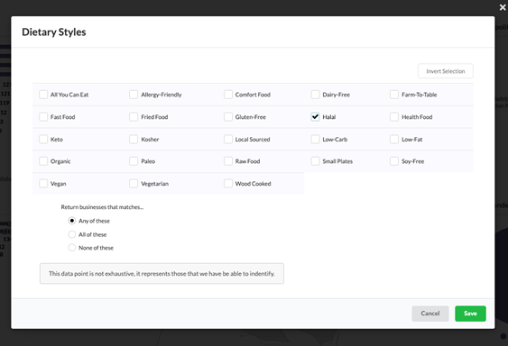
Task: Select the Vegan checkbox
Action: (43, 184)
